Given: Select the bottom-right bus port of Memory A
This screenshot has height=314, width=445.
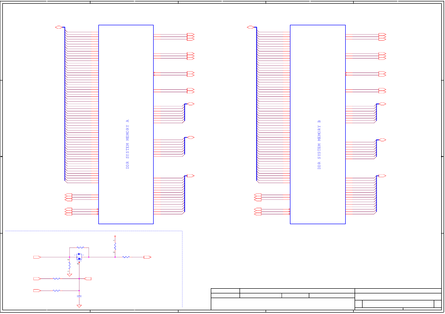Looking at the screenshot, I should click(190, 176).
